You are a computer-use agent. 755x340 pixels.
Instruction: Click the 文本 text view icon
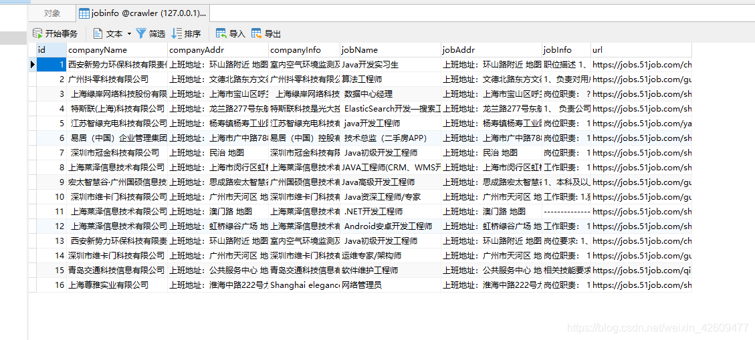coord(98,33)
